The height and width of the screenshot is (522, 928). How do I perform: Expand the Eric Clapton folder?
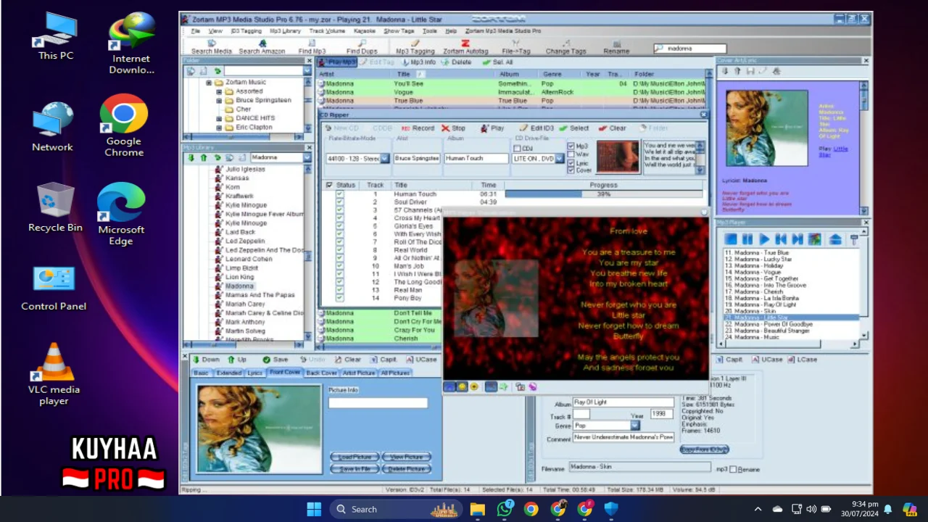tap(218, 127)
